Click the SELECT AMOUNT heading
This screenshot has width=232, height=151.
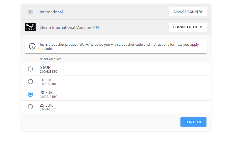(50, 59)
